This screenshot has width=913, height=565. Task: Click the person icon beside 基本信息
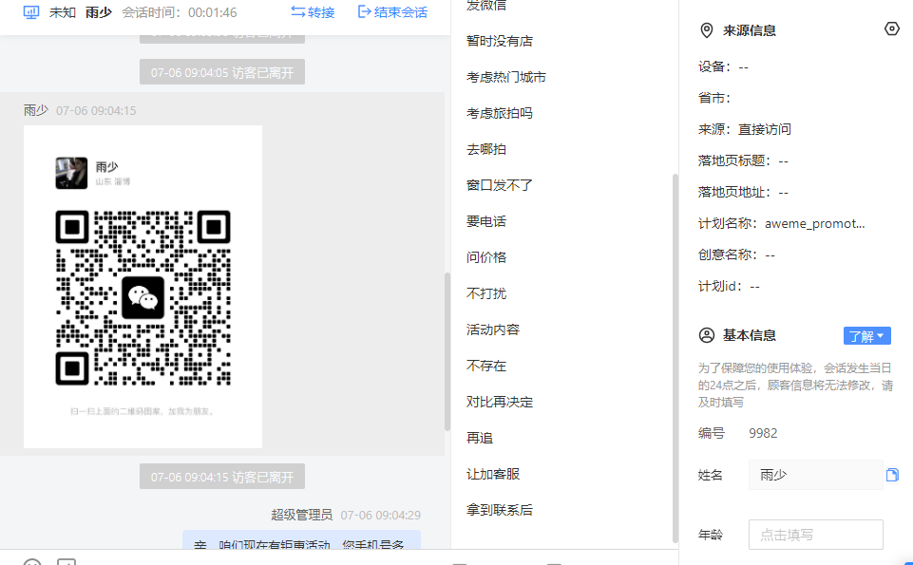tap(706, 335)
